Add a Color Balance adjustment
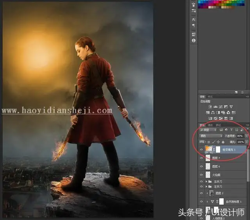This screenshot has width=250, height=220. click(x=213, y=112)
